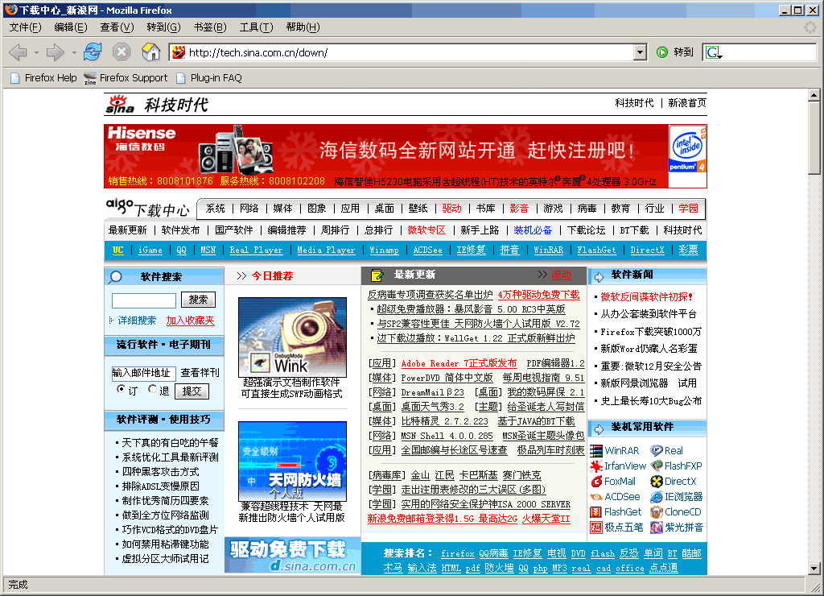The image size is (824, 596).
Task: Open the 文件(F) menu
Action: pos(25,27)
